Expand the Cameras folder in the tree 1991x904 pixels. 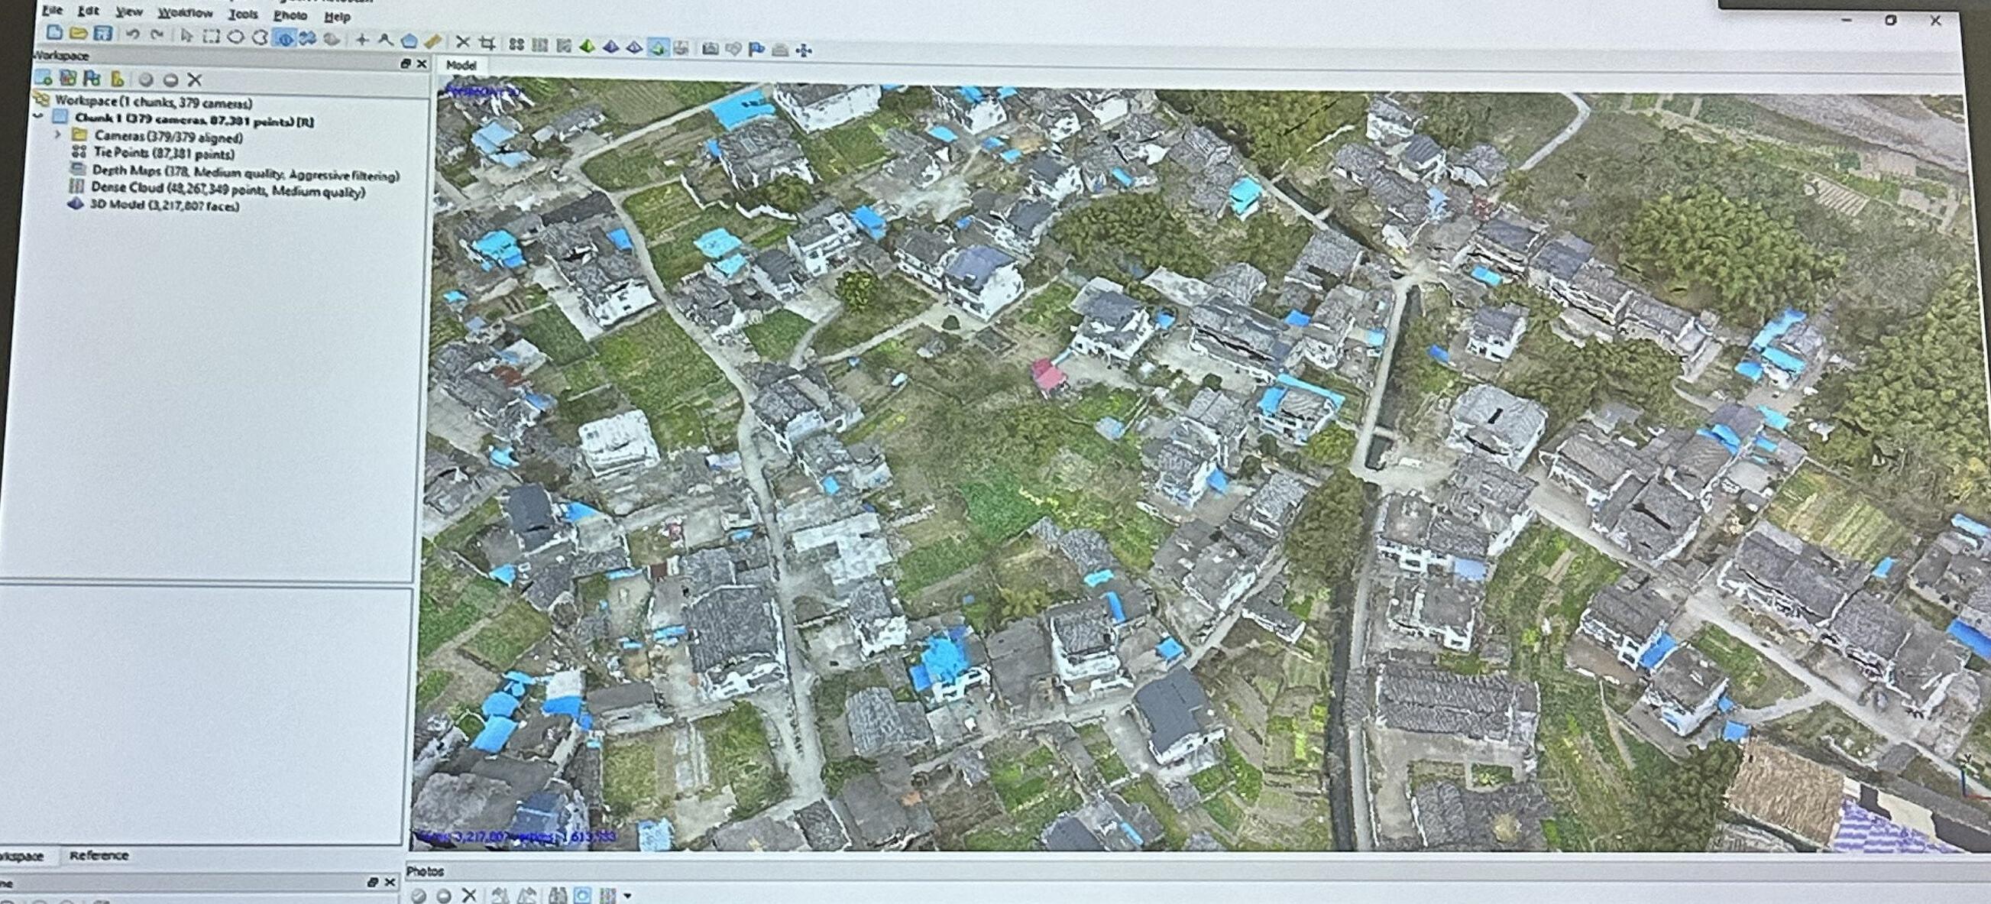pos(58,134)
